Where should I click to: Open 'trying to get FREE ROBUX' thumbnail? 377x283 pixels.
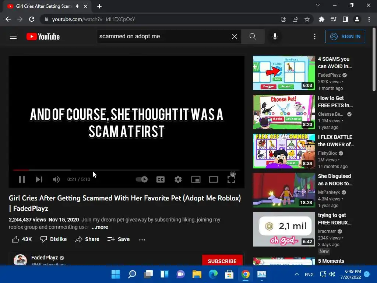pyautogui.click(x=284, y=229)
